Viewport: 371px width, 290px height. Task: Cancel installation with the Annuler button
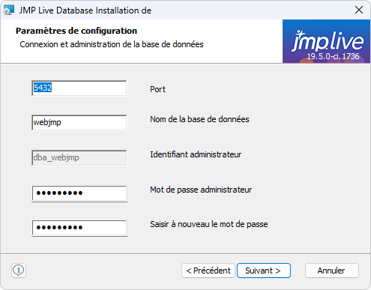pyautogui.click(x=332, y=271)
